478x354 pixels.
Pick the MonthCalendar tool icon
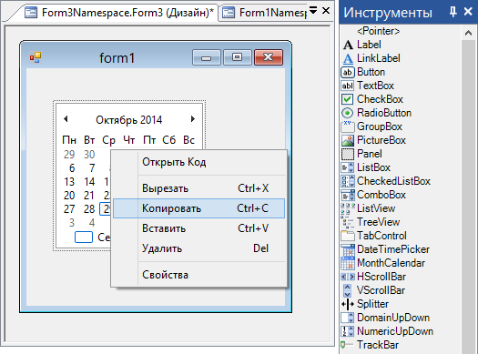[348, 263]
